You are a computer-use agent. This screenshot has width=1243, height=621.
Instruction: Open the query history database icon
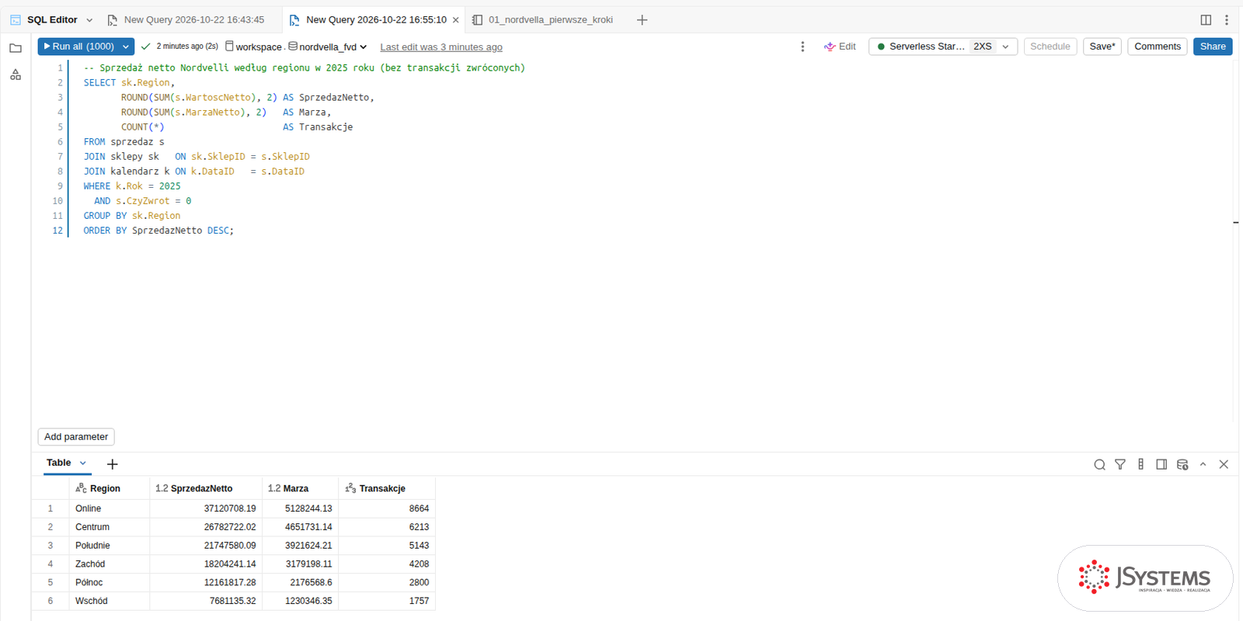pyautogui.click(x=1182, y=464)
